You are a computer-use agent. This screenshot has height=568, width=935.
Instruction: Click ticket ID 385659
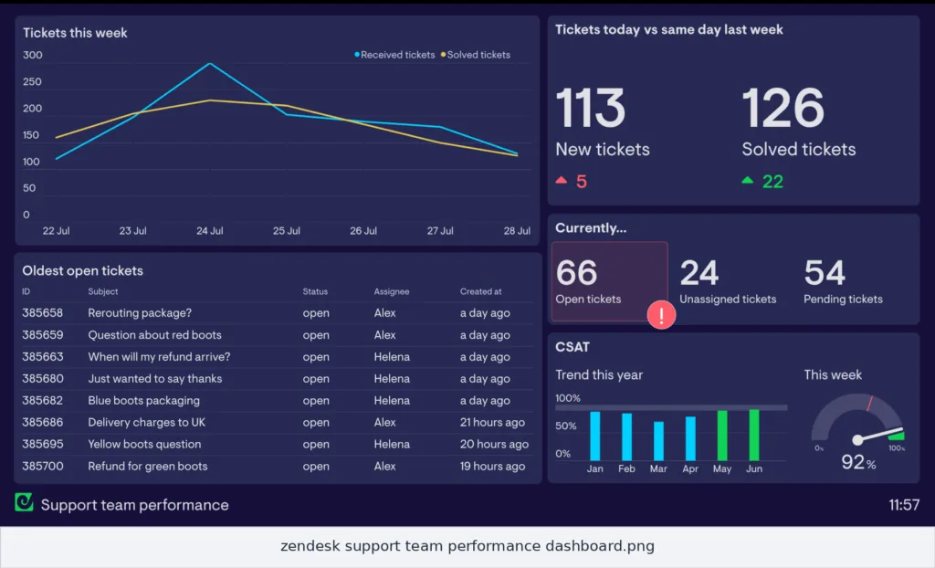point(42,335)
